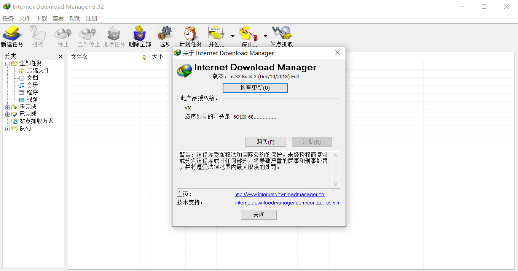Open the 文件 menu

click(x=25, y=18)
